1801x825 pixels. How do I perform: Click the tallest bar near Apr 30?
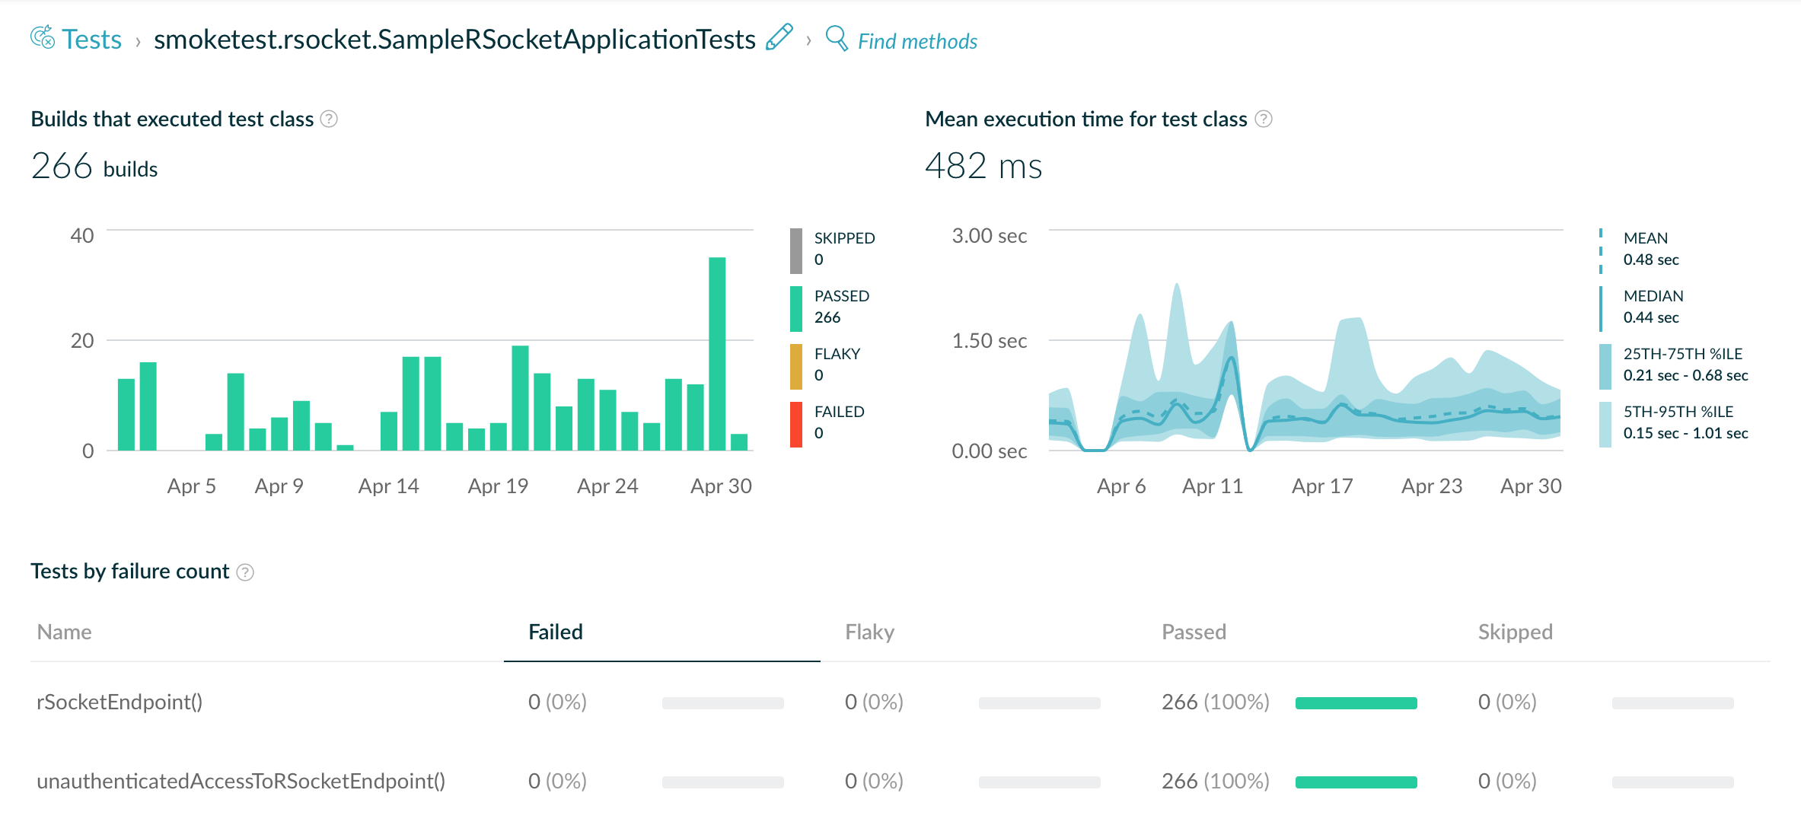click(717, 354)
